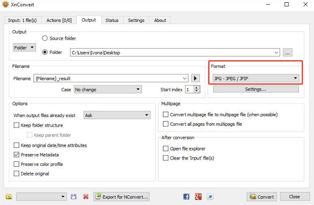Viewport: 314px width, 205px height.
Task: Open the Google Plus icon
Action: (198, 197)
